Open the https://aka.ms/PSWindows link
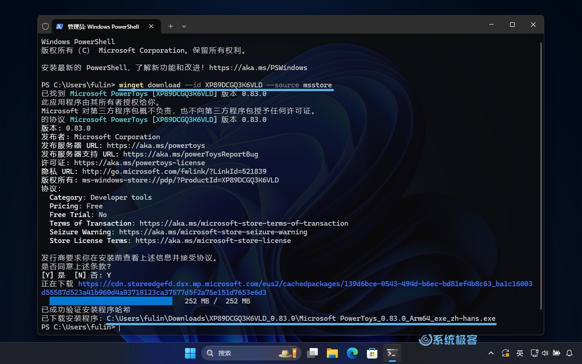582x364 pixels. [258, 68]
